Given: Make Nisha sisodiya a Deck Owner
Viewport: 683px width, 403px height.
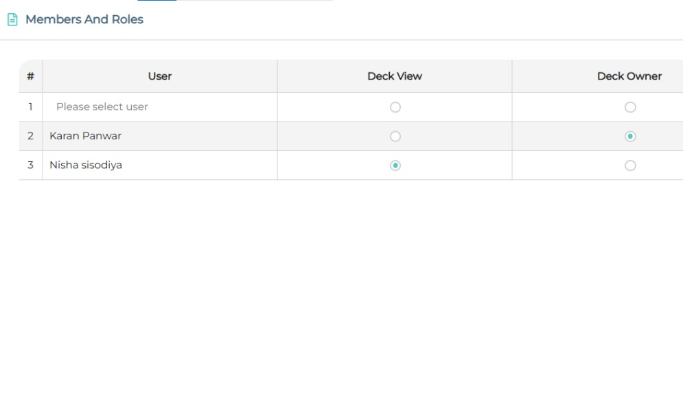Looking at the screenshot, I should point(630,165).
